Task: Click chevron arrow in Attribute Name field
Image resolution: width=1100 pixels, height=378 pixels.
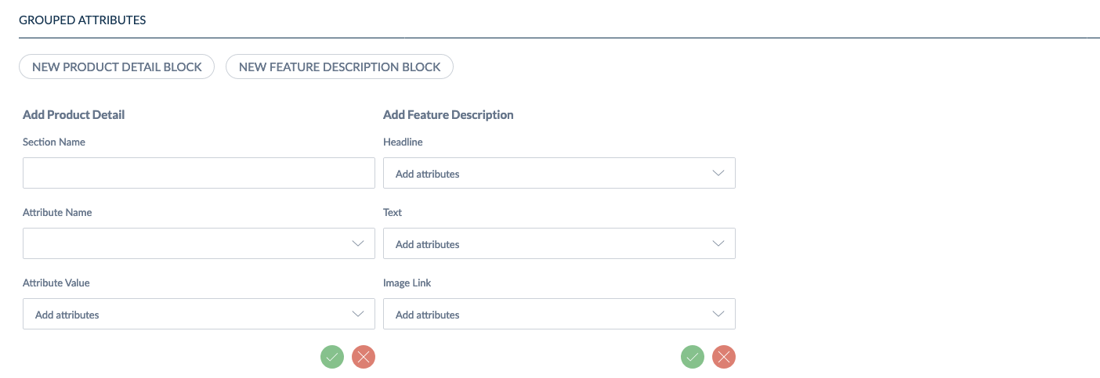Action: [358, 243]
